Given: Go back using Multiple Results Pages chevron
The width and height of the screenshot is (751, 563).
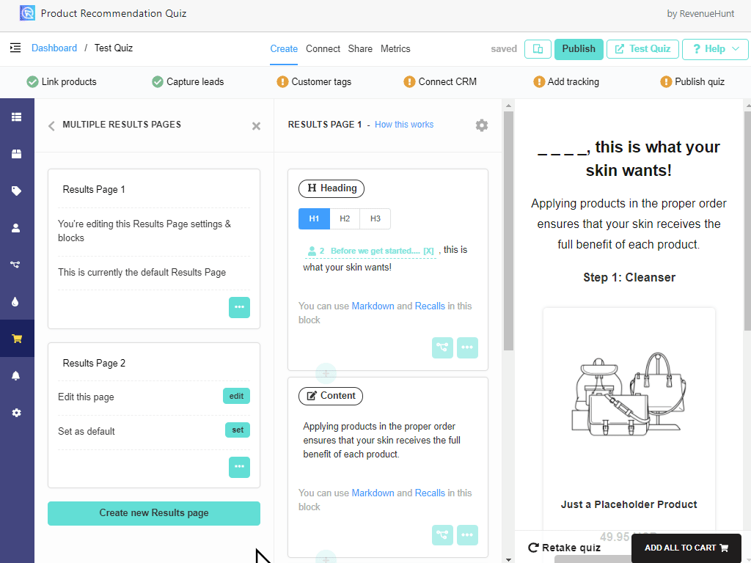Looking at the screenshot, I should coord(52,126).
